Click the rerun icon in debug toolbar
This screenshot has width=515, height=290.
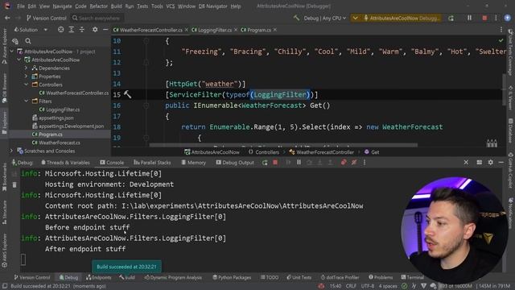tap(265, 163)
